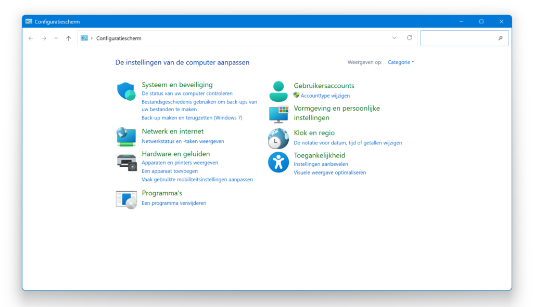Click the Programma's disc icon

tap(126, 199)
